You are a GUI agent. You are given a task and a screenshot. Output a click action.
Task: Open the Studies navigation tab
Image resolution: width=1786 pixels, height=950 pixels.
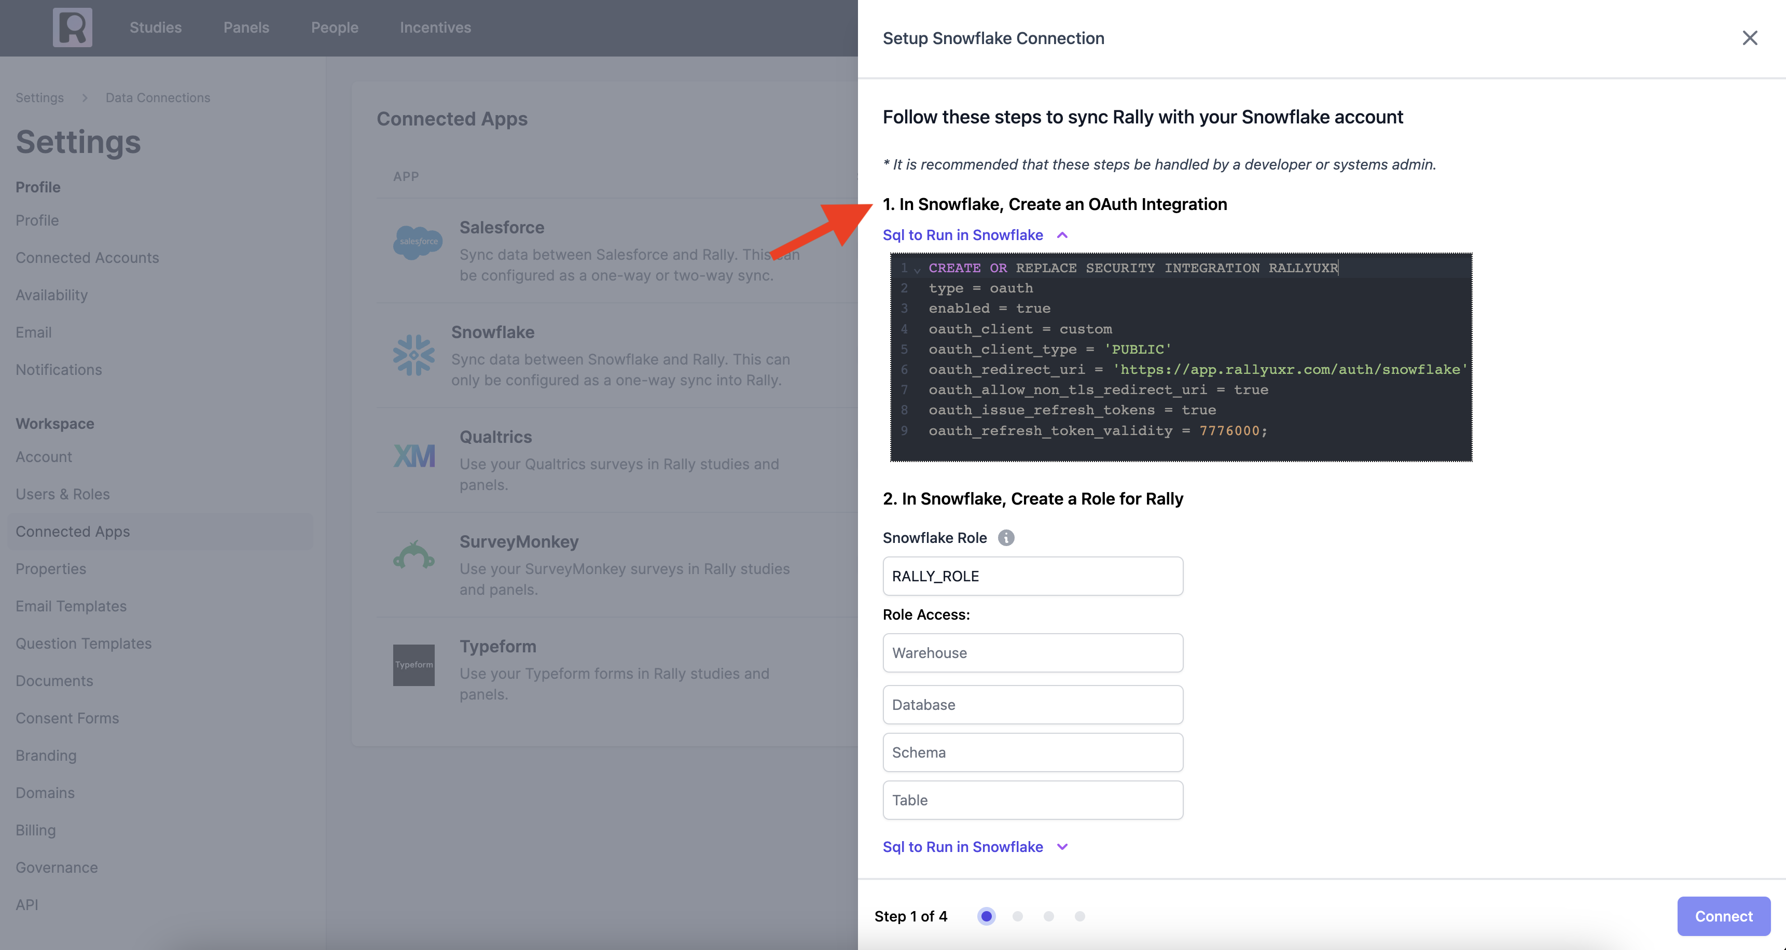coord(155,27)
